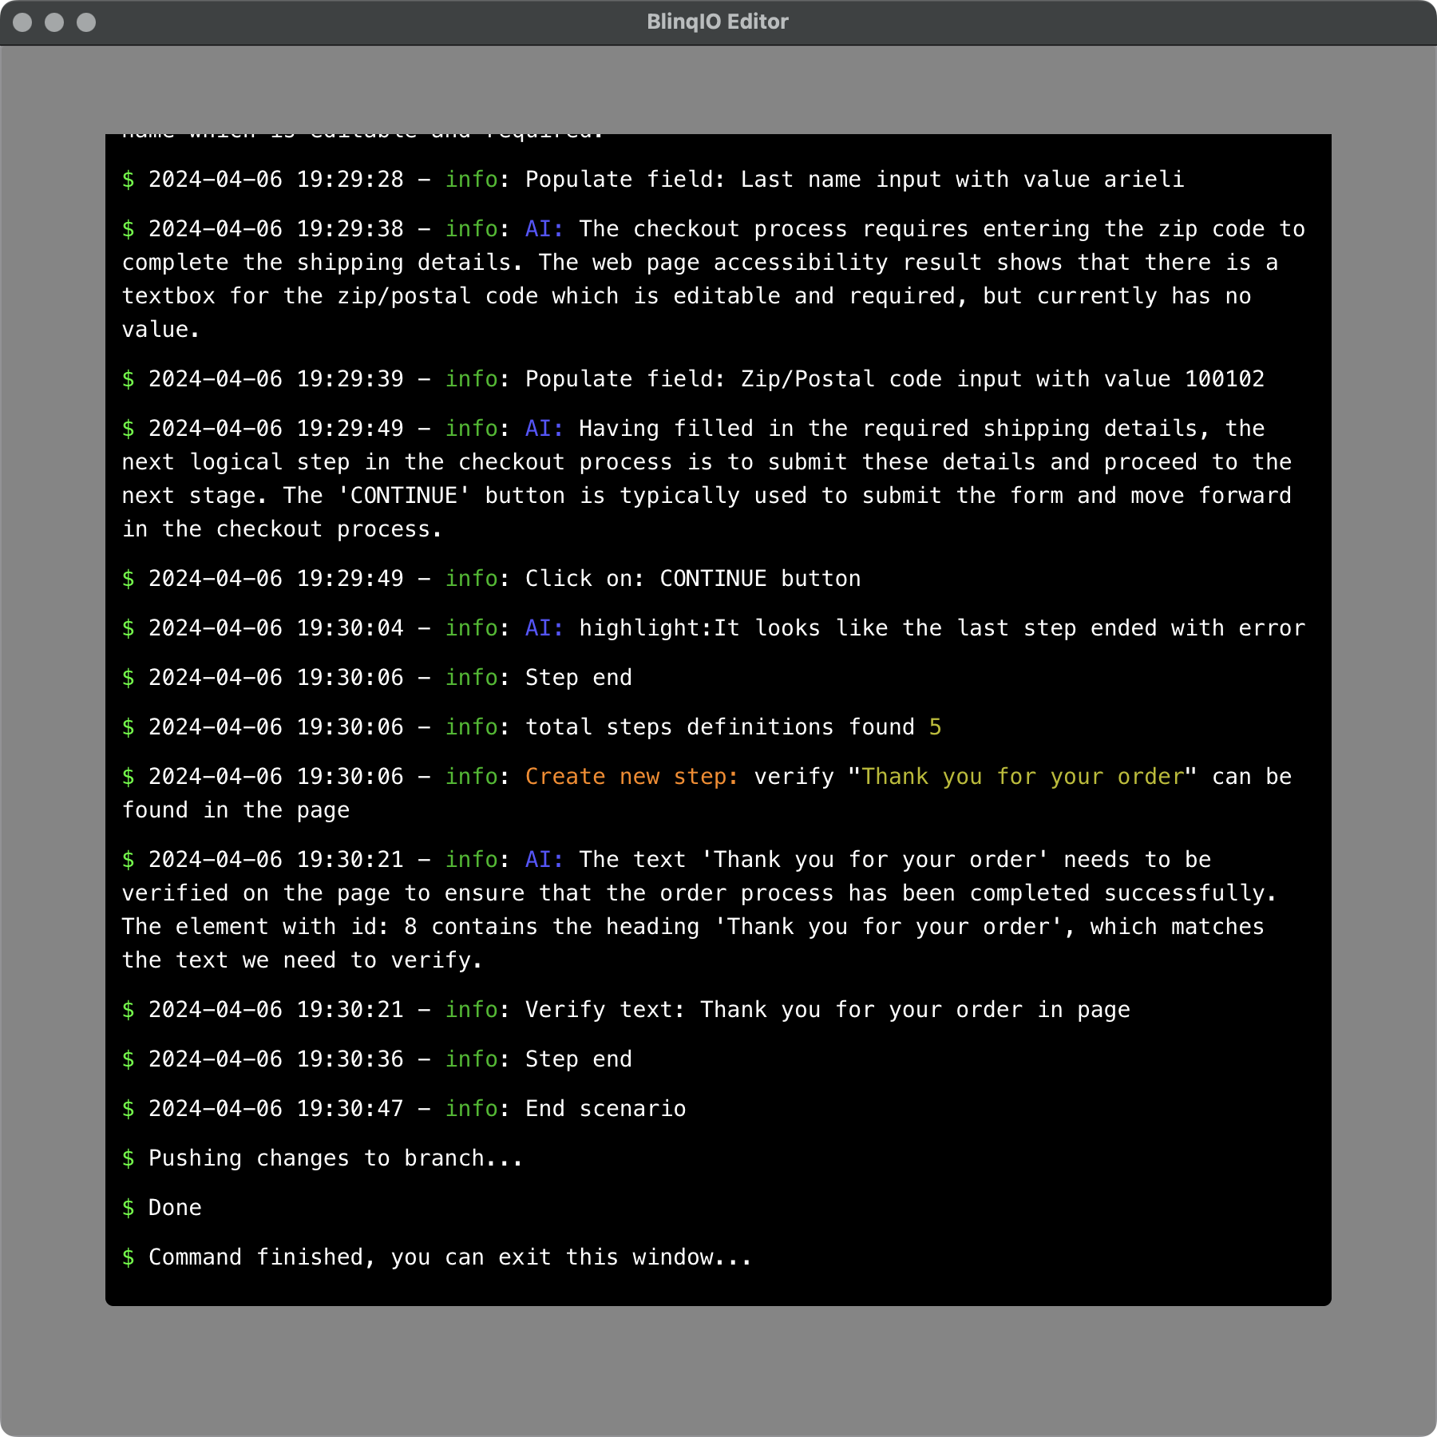Image resolution: width=1437 pixels, height=1437 pixels.
Task: Click the BlinqIO Editor title text
Action: coord(717,22)
